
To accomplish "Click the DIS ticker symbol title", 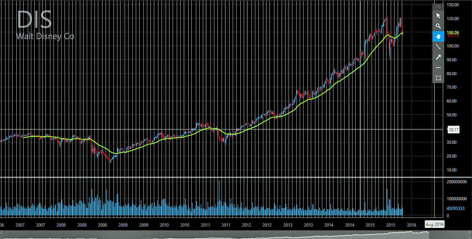I will point(34,19).
